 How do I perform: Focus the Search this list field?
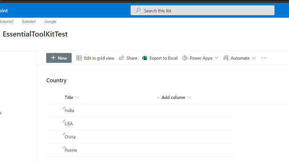(x=202, y=10)
